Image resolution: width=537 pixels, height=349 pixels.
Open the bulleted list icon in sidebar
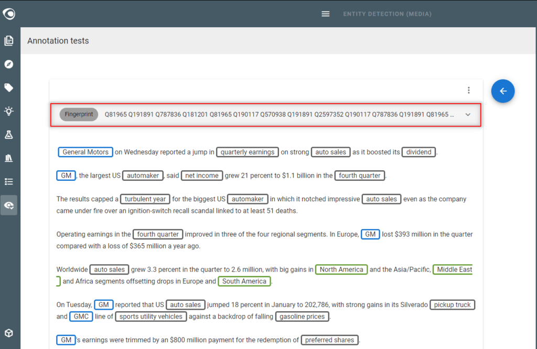point(9,182)
